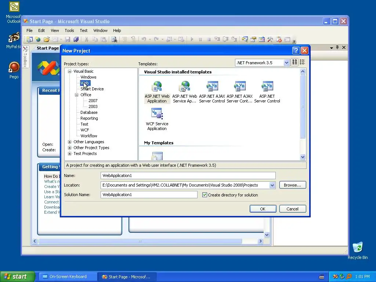Click the Start Debugging play icon
Image resolution: width=376 pixels, height=282 pixels.
click(192, 39)
